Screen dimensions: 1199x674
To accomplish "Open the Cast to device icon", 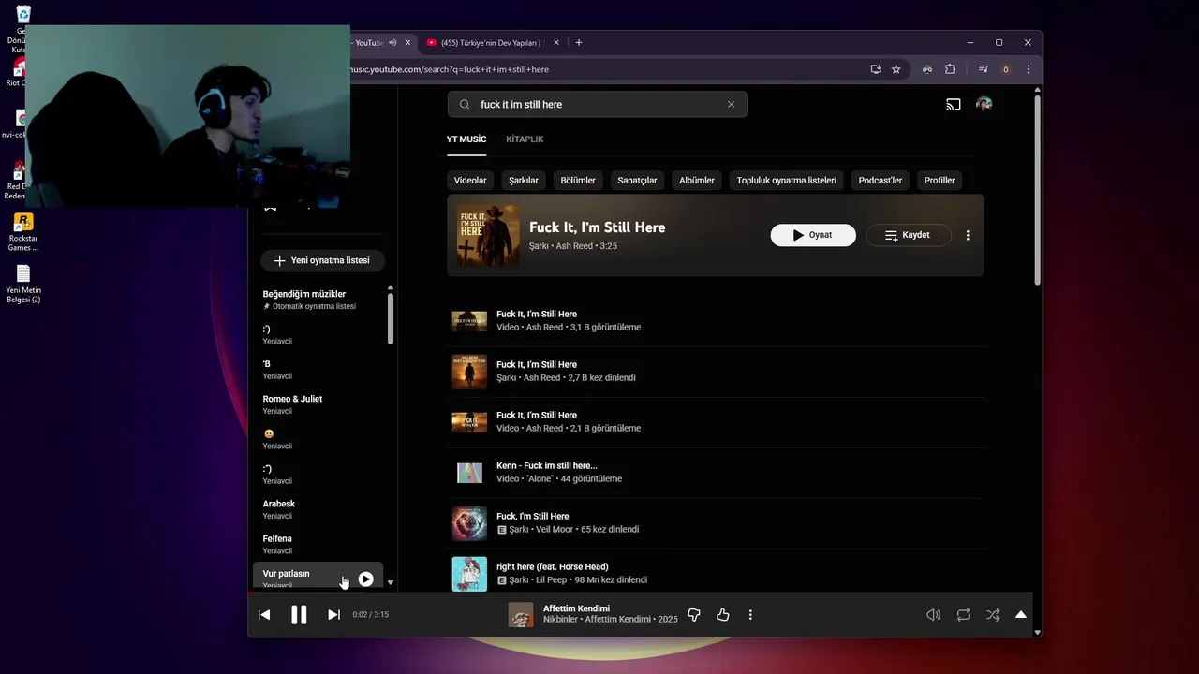I will 954,104.
